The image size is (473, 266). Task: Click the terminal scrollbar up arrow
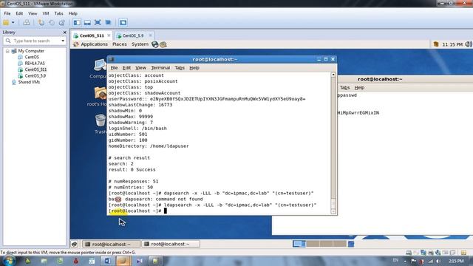coord(333,75)
